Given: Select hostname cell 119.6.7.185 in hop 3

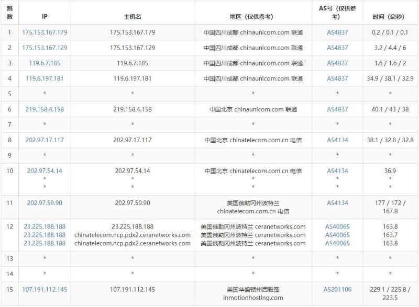Looking at the screenshot, I should 133,63.
